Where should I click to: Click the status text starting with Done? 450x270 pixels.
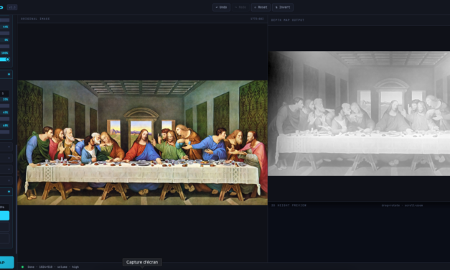(x=53, y=267)
